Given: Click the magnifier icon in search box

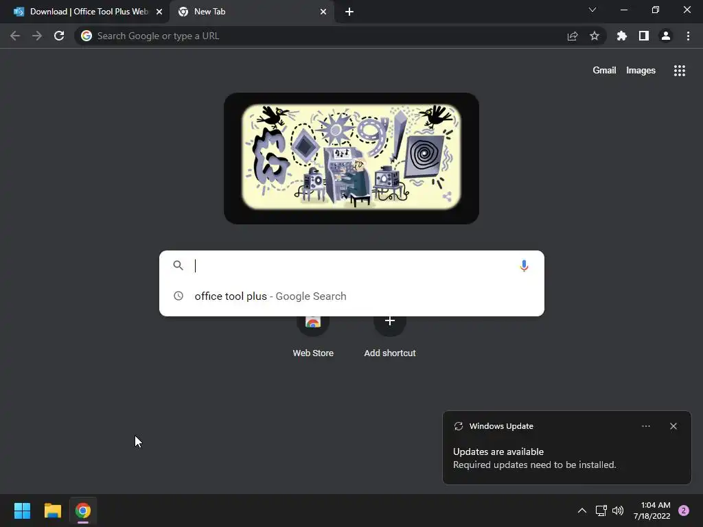Looking at the screenshot, I should [x=178, y=266].
